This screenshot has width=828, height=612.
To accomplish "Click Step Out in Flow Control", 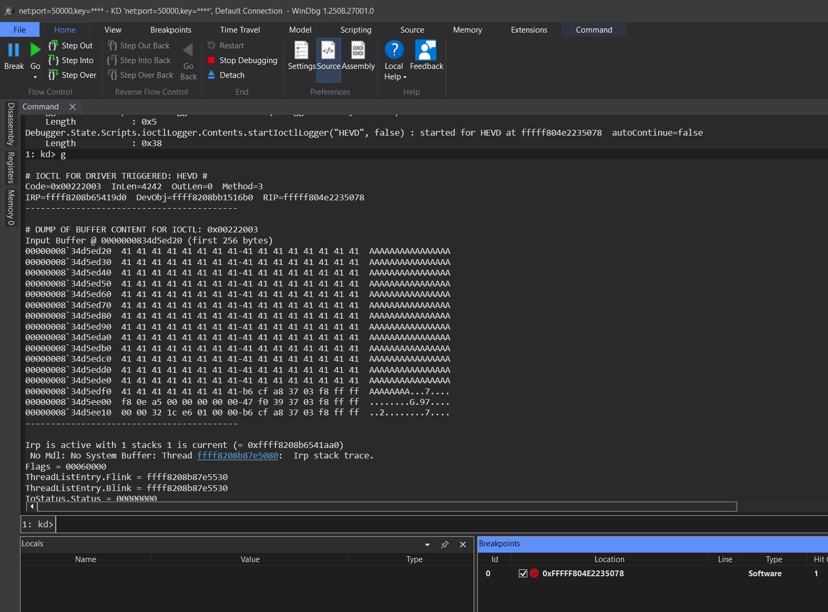I will click(70, 46).
